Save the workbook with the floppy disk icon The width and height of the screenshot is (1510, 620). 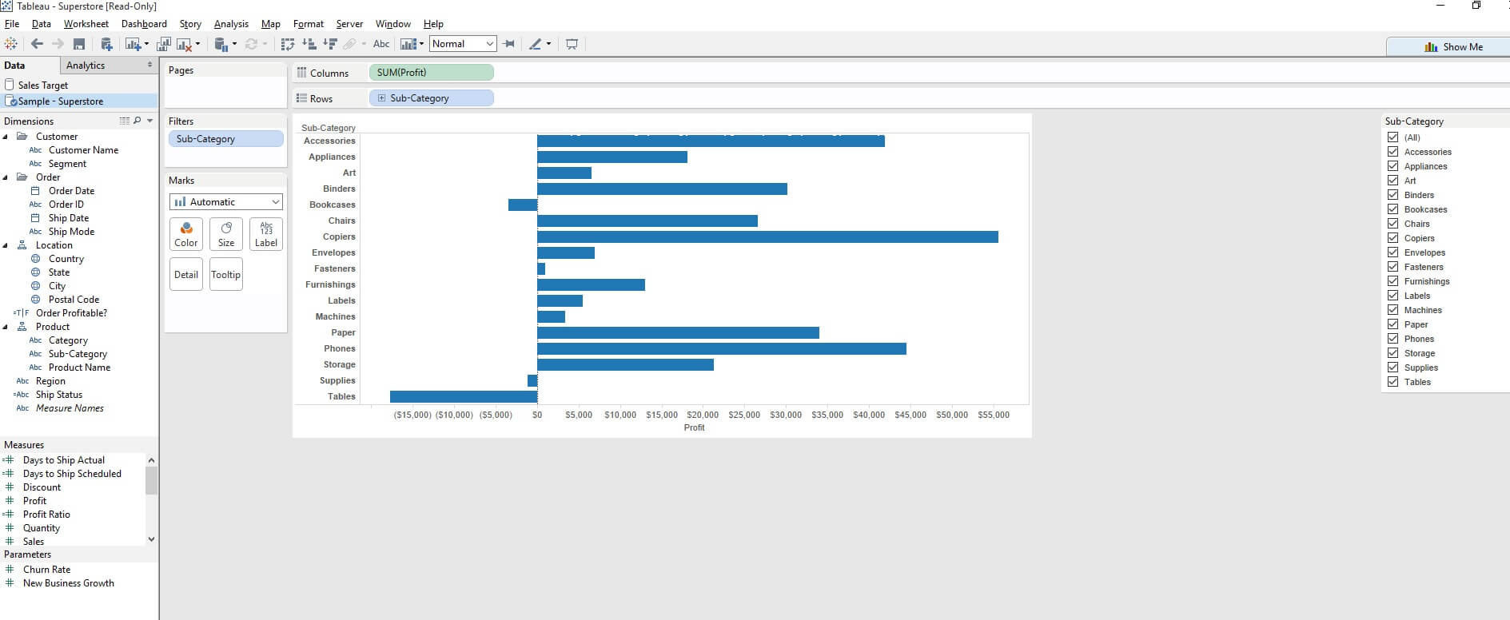(79, 44)
